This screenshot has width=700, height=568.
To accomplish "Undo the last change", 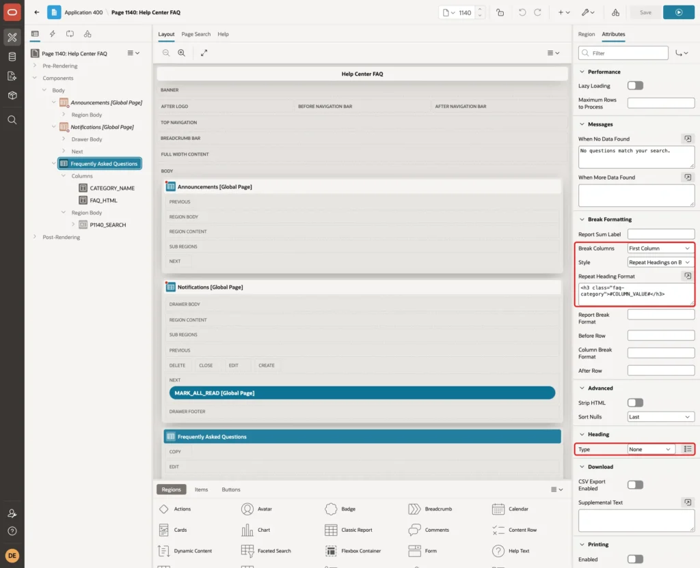I will tap(522, 12).
